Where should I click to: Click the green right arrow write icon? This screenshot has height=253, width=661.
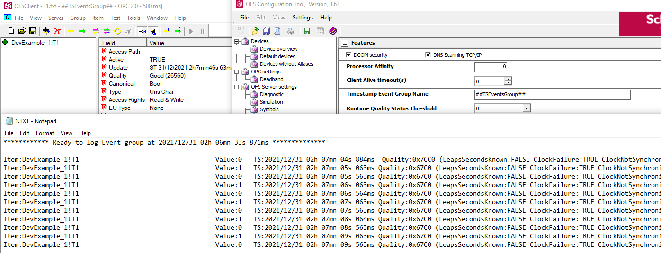pyautogui.click(x=82, y=31)
